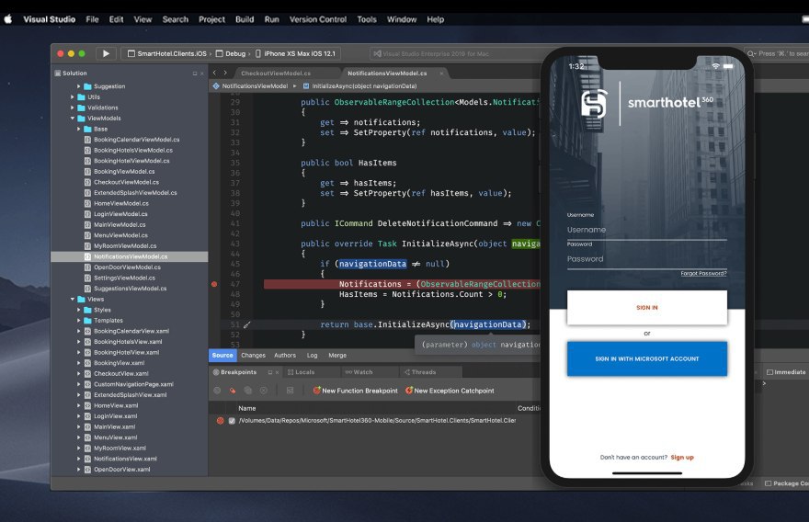Switch to the Merge tab
This screenshot has height=522, width=809.
(337, 356)
